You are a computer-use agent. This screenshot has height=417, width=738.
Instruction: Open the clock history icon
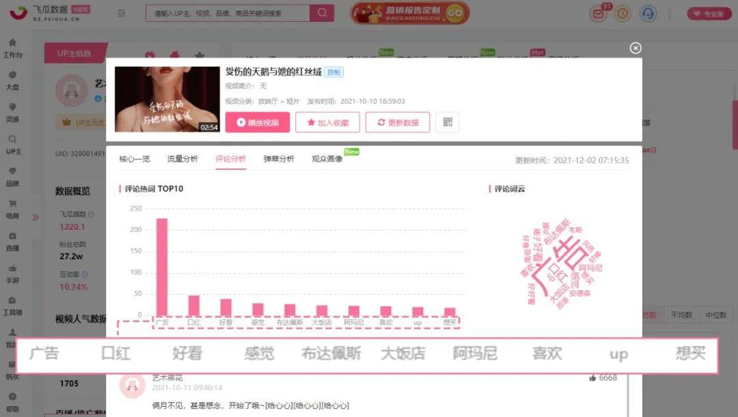tap(623, 14)
